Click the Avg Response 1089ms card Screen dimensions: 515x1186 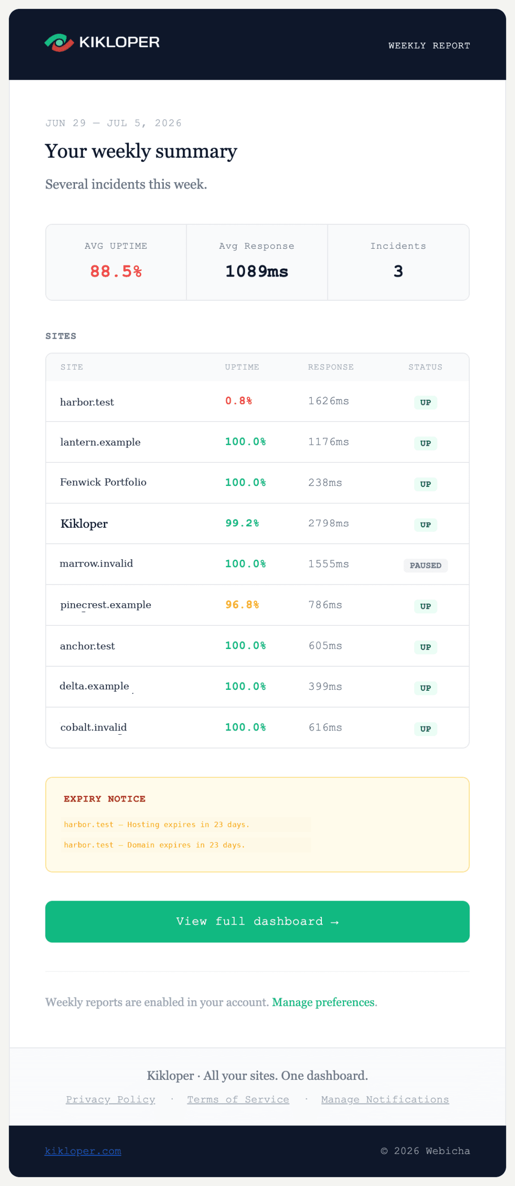click(x=257, y=262)
